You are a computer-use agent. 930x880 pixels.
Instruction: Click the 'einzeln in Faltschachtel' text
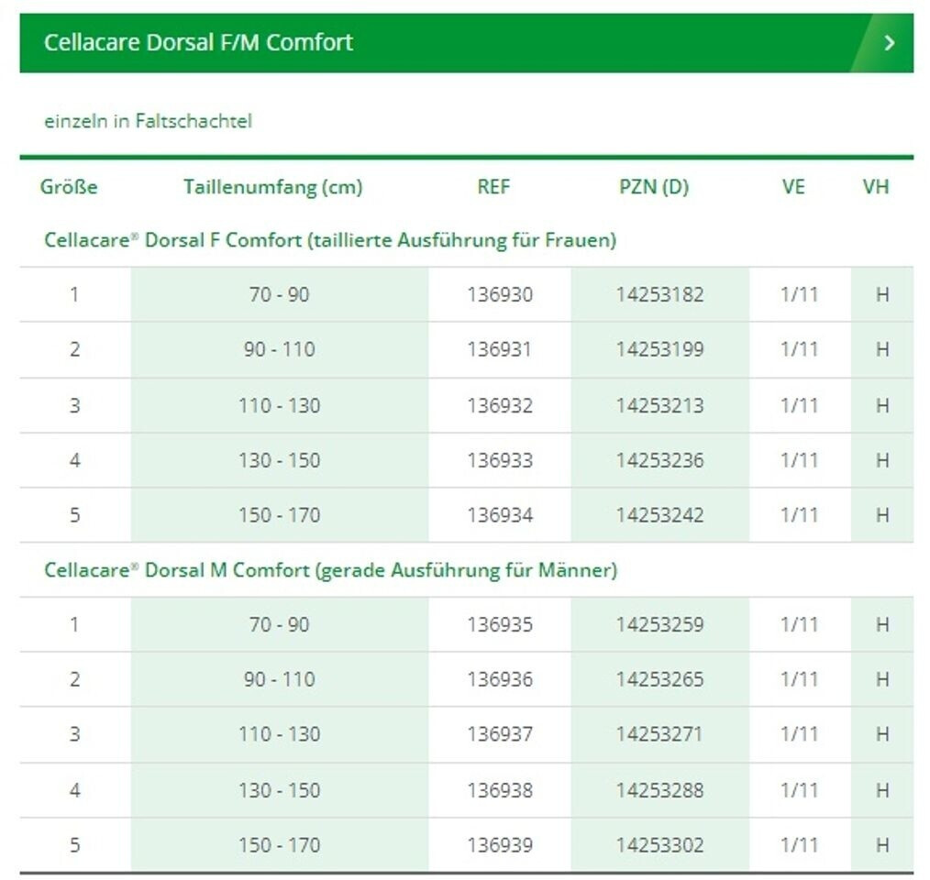(148, 121)
